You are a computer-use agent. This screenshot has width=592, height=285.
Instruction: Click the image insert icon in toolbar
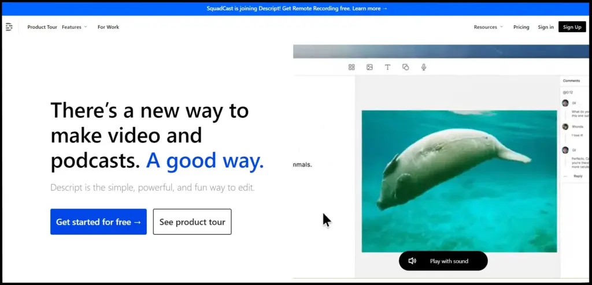[x=369, y=67]
